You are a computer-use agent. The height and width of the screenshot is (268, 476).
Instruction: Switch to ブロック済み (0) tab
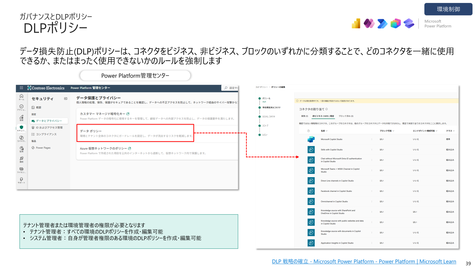(x=346, y=116)
